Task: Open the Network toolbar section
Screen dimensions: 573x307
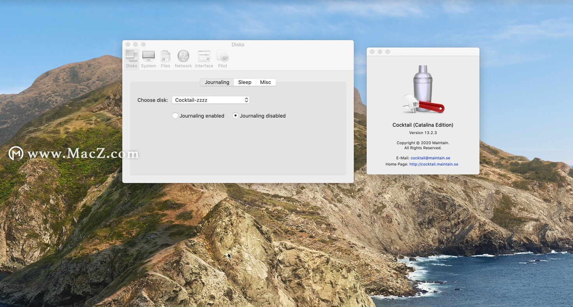Action: click(183, 59)
